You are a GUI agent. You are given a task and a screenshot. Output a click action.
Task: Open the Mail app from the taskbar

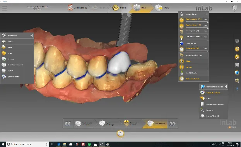pos(71,144)
